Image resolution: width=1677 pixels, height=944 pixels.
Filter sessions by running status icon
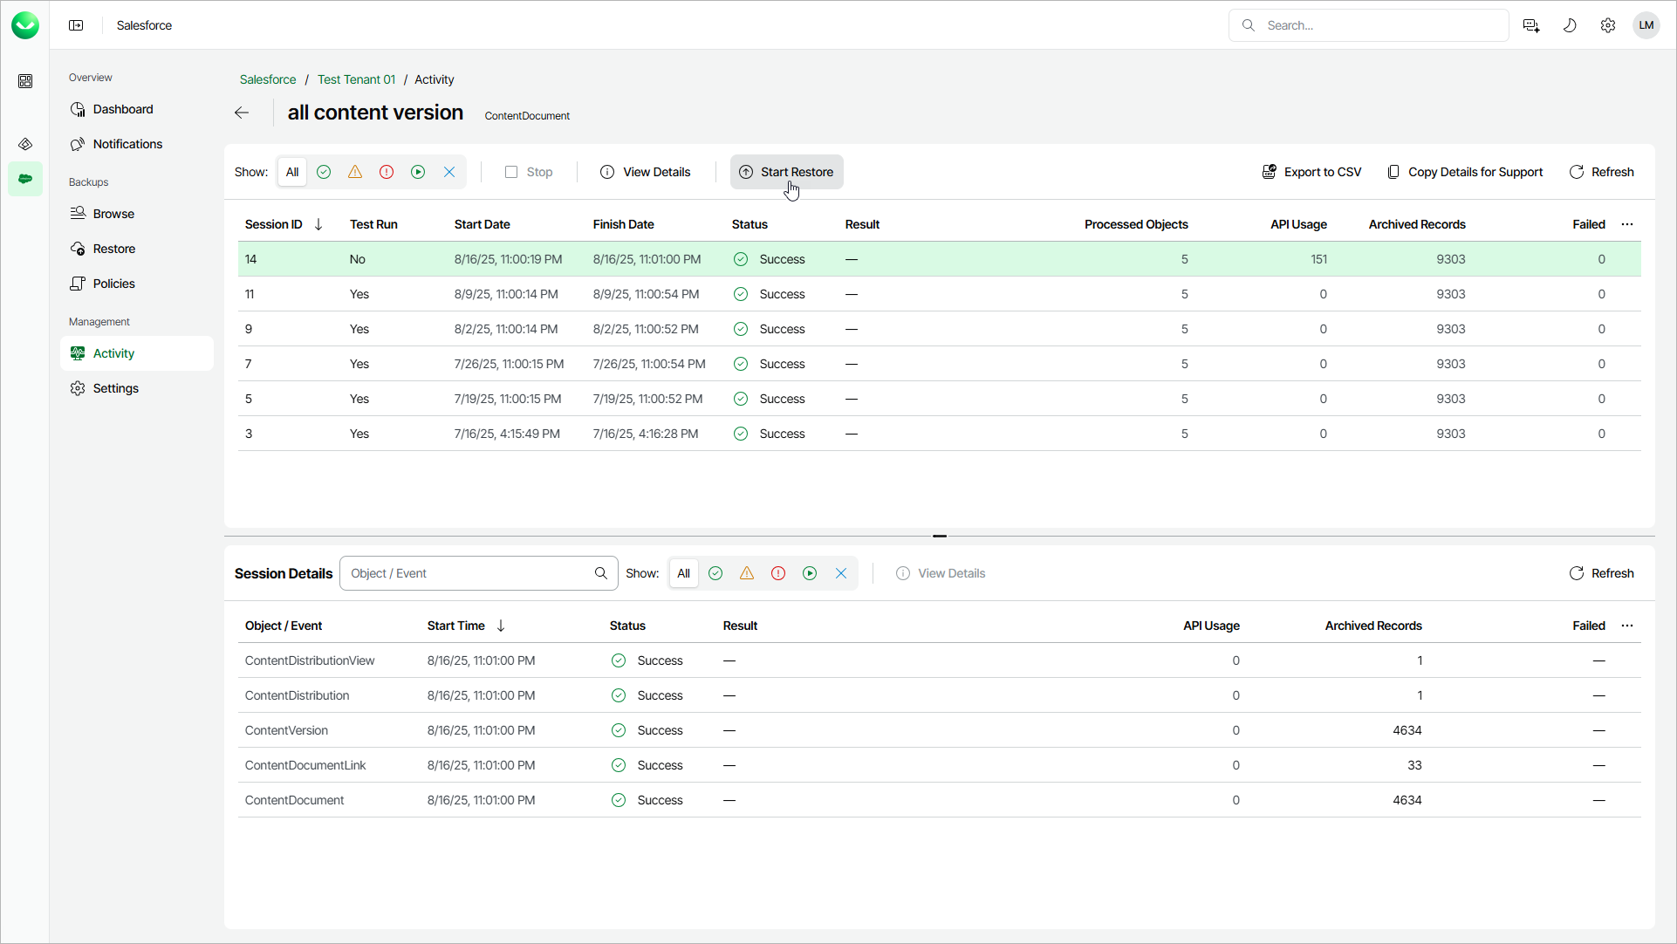(x=418, y=172)
